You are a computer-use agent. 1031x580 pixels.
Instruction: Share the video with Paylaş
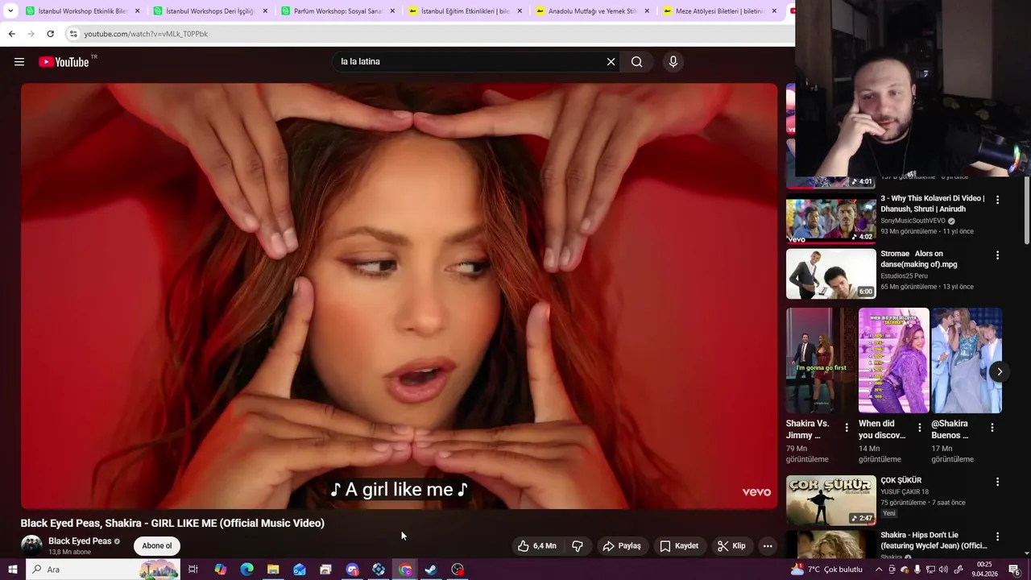(x=622, y=546)
